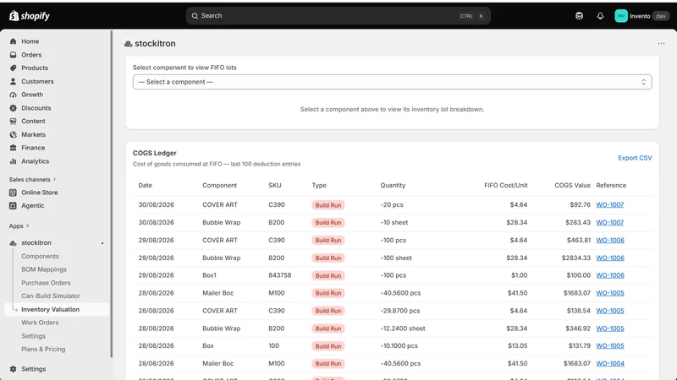This screenshot has width=677, height=380.
Task: Click the sidebar vertical scrollbar
Action: (112, 194)
